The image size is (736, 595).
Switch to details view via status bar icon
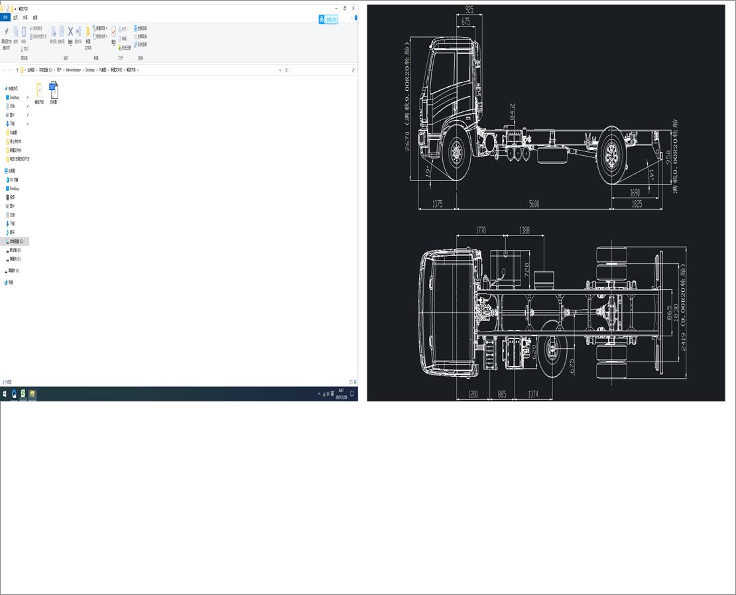click(x=351, y=382)
